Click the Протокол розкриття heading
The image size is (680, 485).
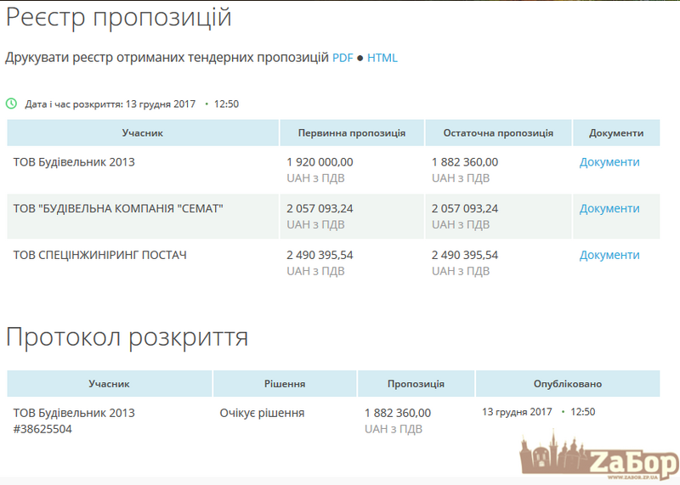pos(127,337)
